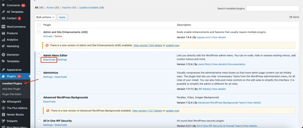Open Elementor via its sidebar icon
The height and width of the screenshot is (128, 303).
[x=3, y=55]
